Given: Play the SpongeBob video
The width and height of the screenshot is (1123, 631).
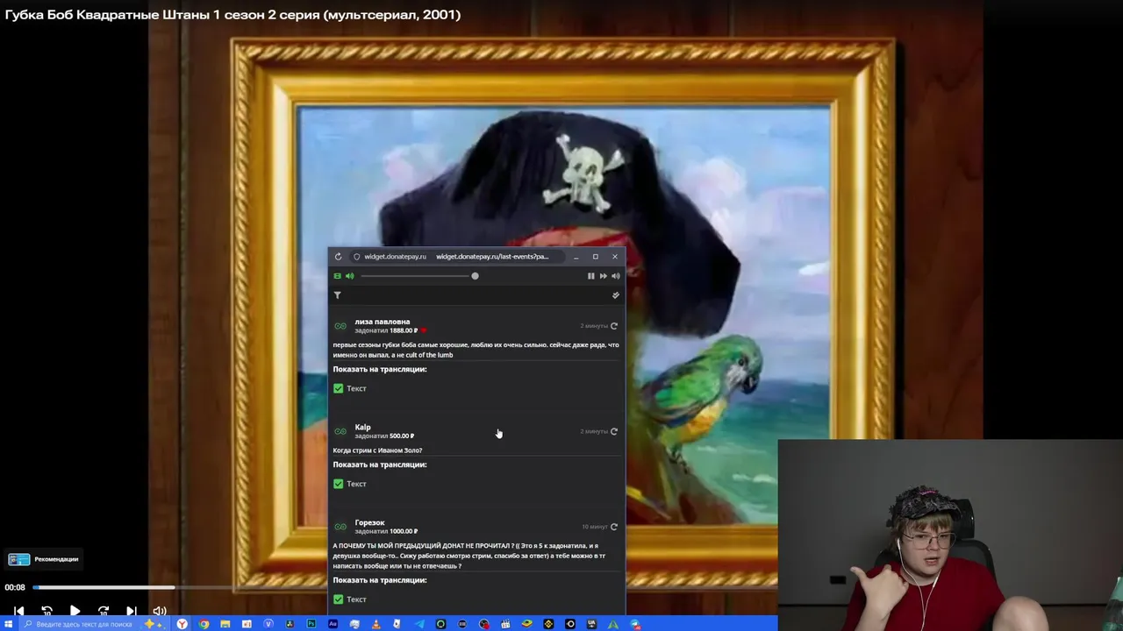Looking at the screenshot, I should [x=75, y=611].
